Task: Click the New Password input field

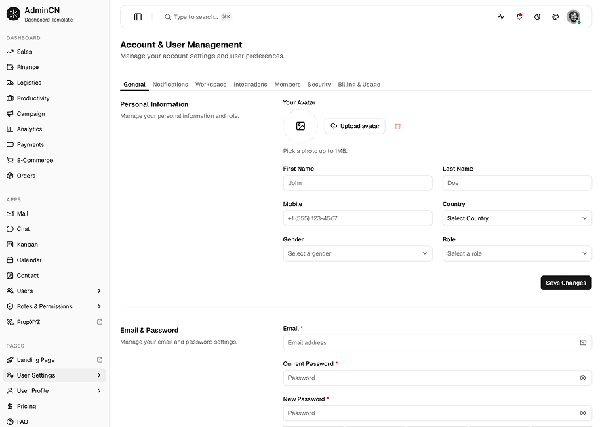Action: [437, 413]
